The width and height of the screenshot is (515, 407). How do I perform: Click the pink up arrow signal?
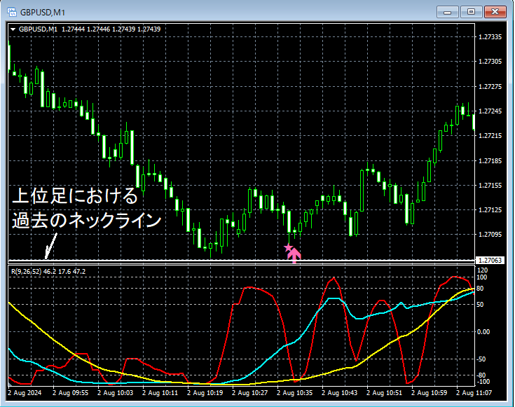point(294,256)
